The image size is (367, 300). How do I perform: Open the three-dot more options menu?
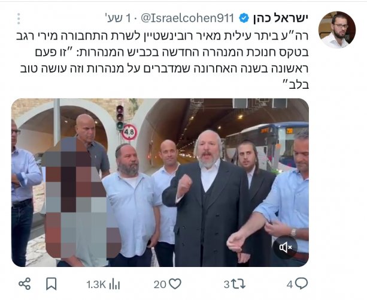click(x=19, y=19)
